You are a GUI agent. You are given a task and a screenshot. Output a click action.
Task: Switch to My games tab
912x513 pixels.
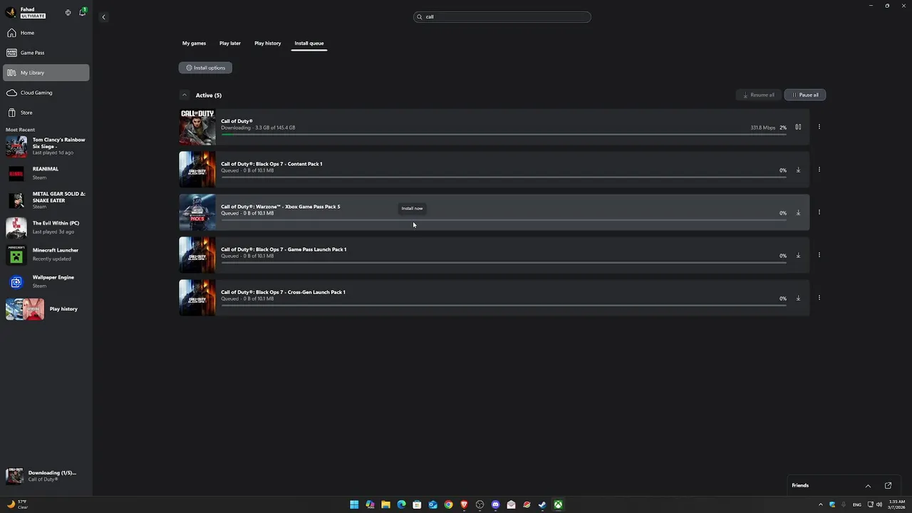194,43
